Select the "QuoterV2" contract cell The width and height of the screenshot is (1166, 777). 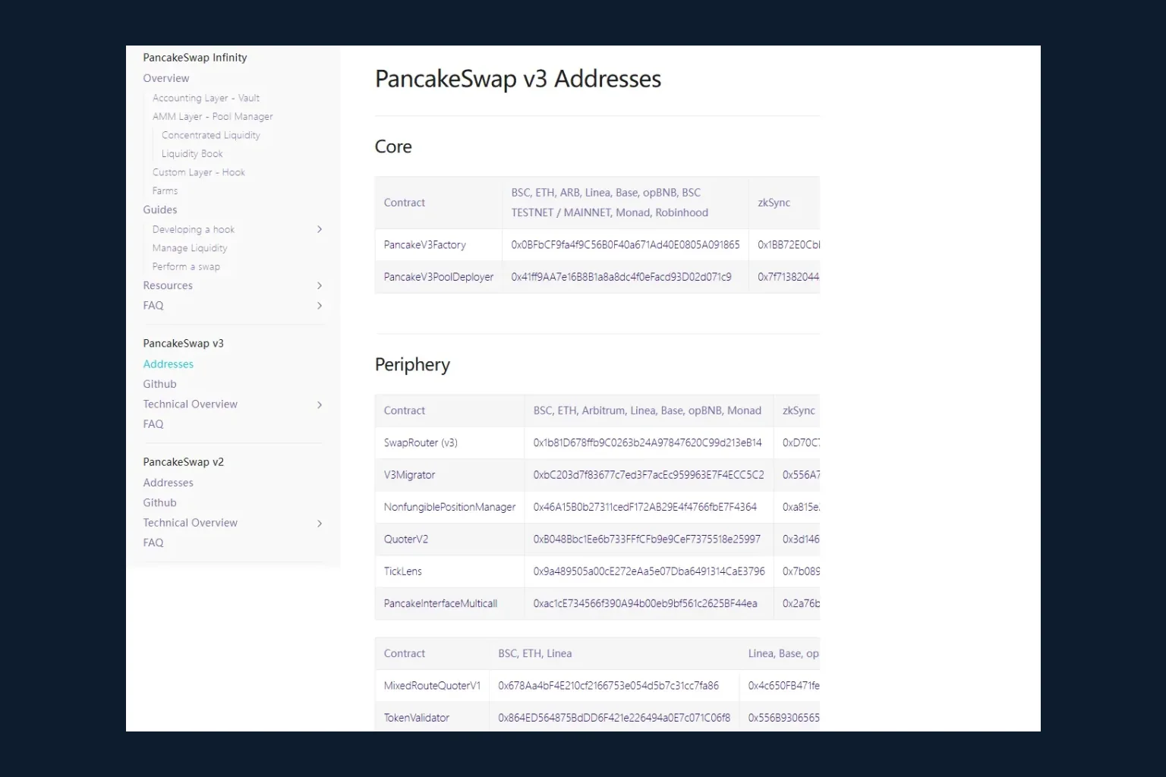point(449,539)
